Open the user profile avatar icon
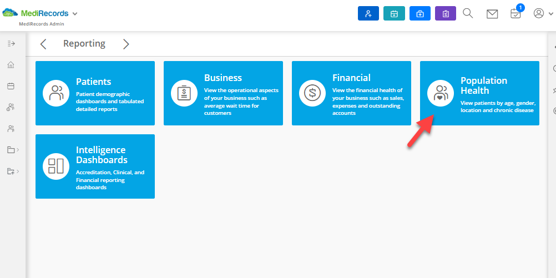 click(539, 13)
